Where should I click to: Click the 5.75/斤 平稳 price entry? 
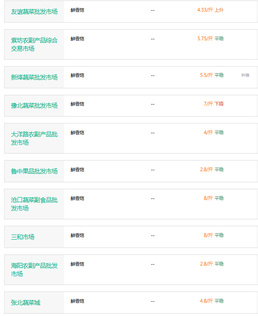[x=210, y=38]
